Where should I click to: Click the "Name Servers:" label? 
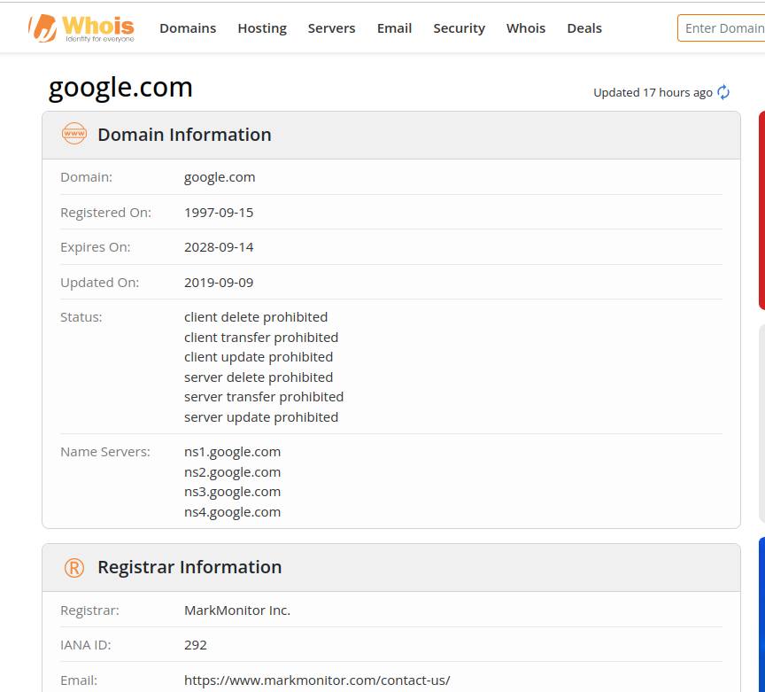pyautogui.click(x=104, y=452)
